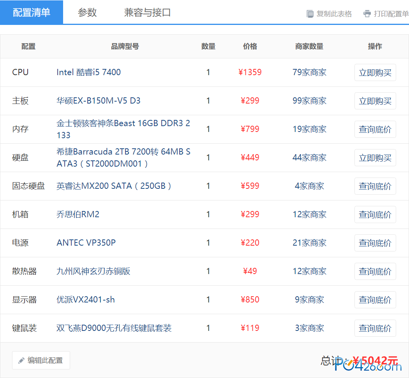Open 双飞燕D9000 键鼠套装 link
The height and width of the screenshot is (378, 409).
click(x=114, y=328)
